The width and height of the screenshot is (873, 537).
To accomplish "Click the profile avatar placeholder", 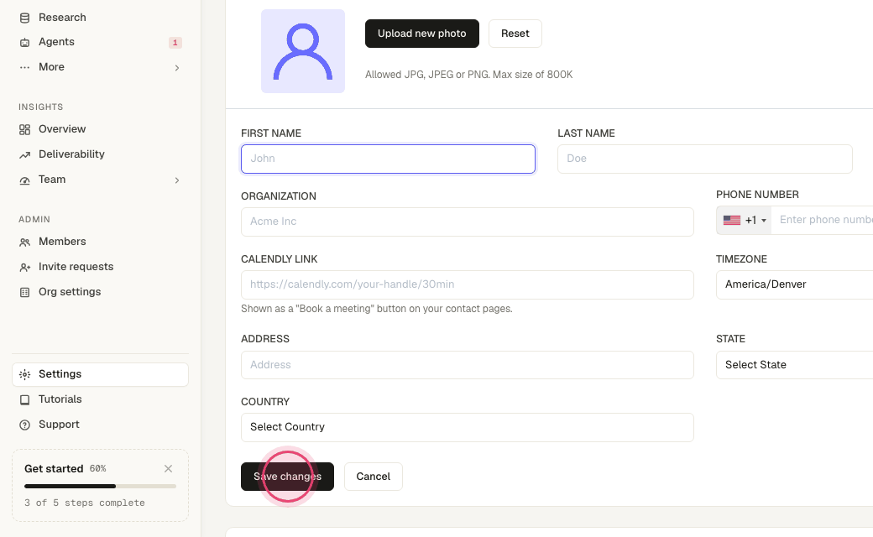I will (x=303, y=51).
